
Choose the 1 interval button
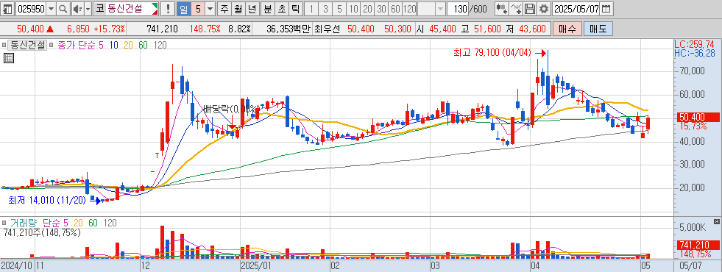coord(312,8)
